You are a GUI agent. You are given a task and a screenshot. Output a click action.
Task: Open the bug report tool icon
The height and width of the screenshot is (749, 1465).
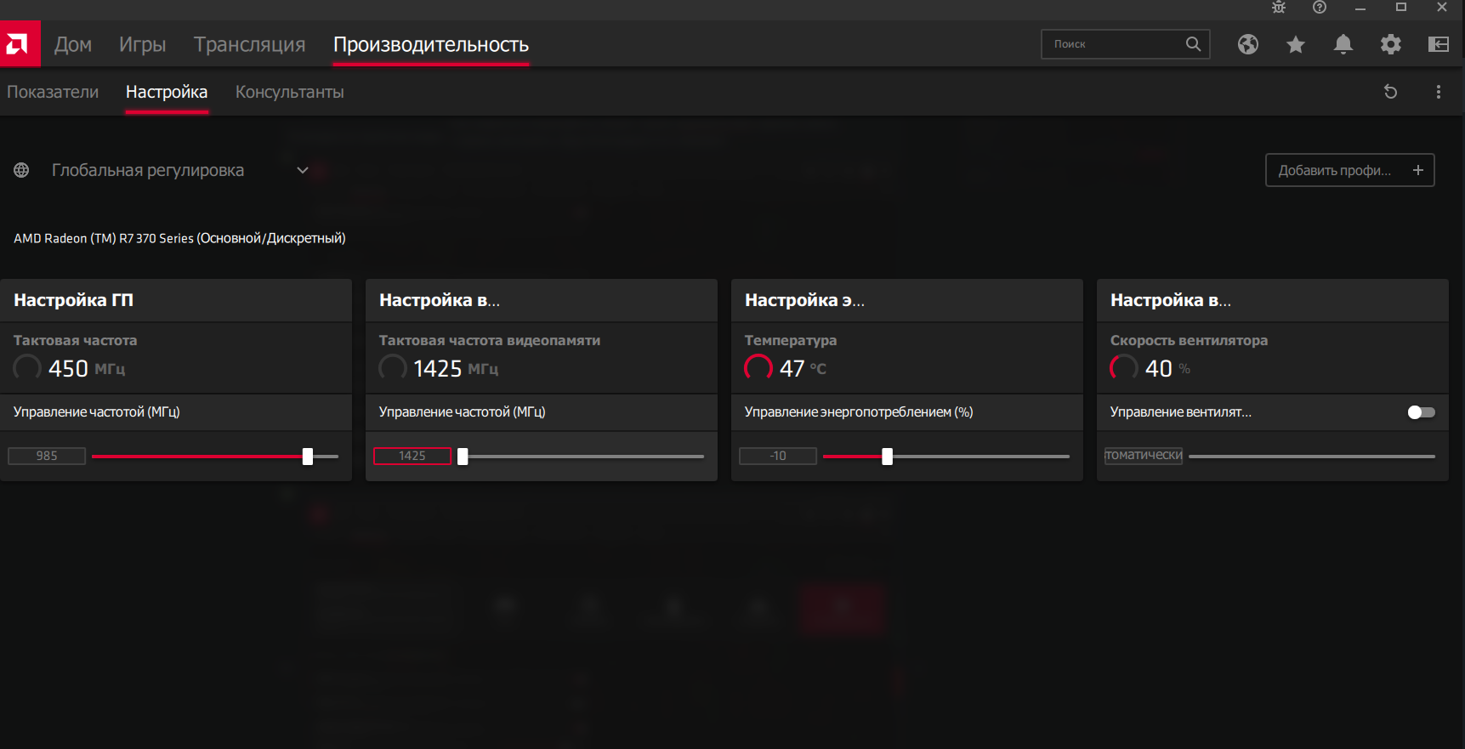coord(1279,8)
